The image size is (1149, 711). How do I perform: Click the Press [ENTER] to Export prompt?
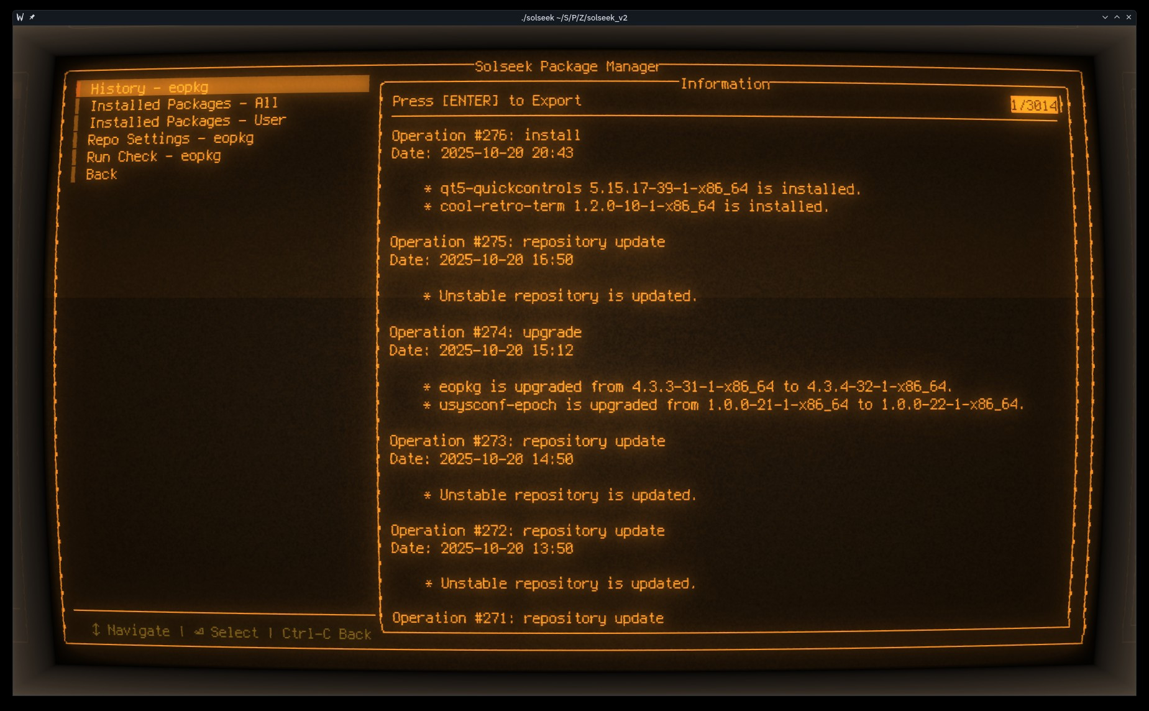[x=487, y=101]
